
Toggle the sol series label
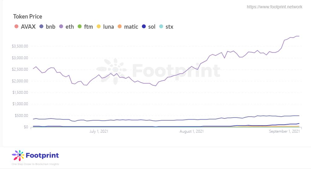(x=152, y=27)
